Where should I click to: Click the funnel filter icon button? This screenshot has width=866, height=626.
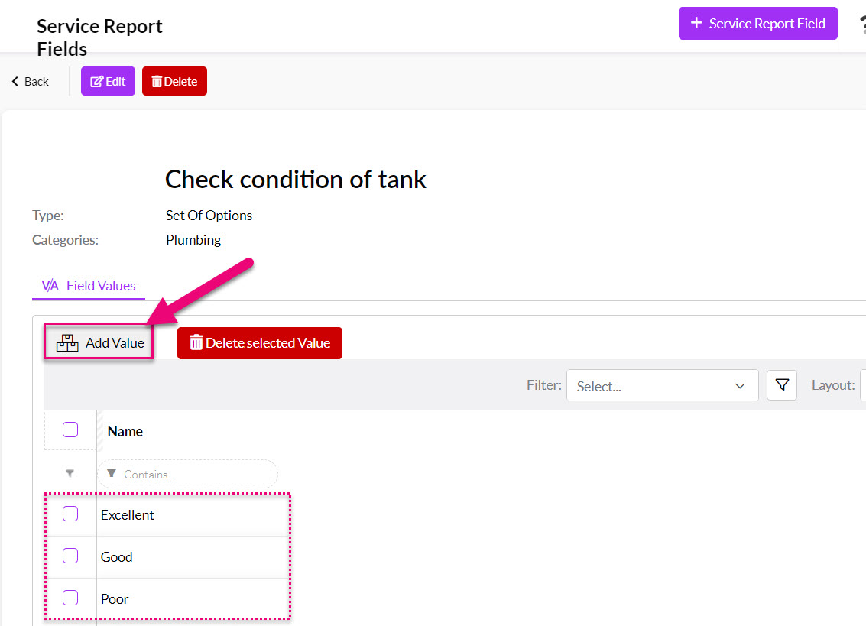781,385
